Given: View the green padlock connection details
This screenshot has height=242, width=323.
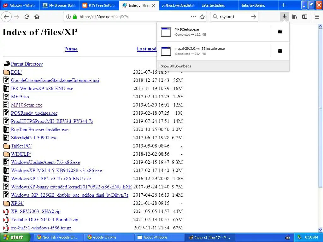Looking at the screenshot, I should [x=74, y=17].
